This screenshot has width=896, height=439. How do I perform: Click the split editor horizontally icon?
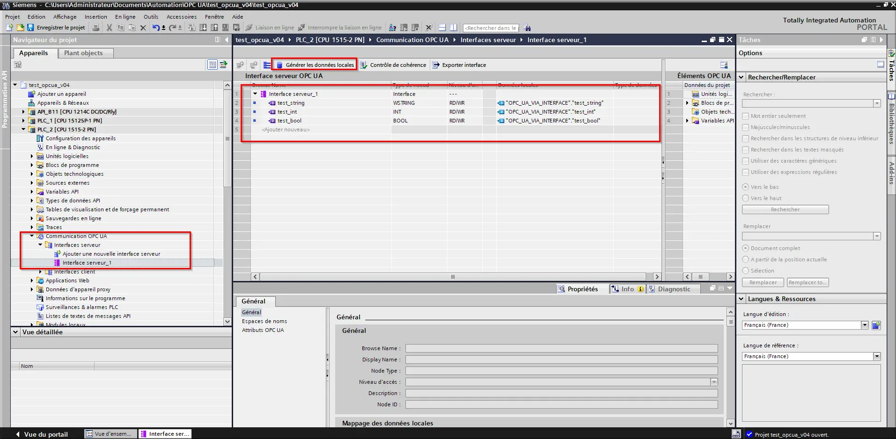coord(442,28)
